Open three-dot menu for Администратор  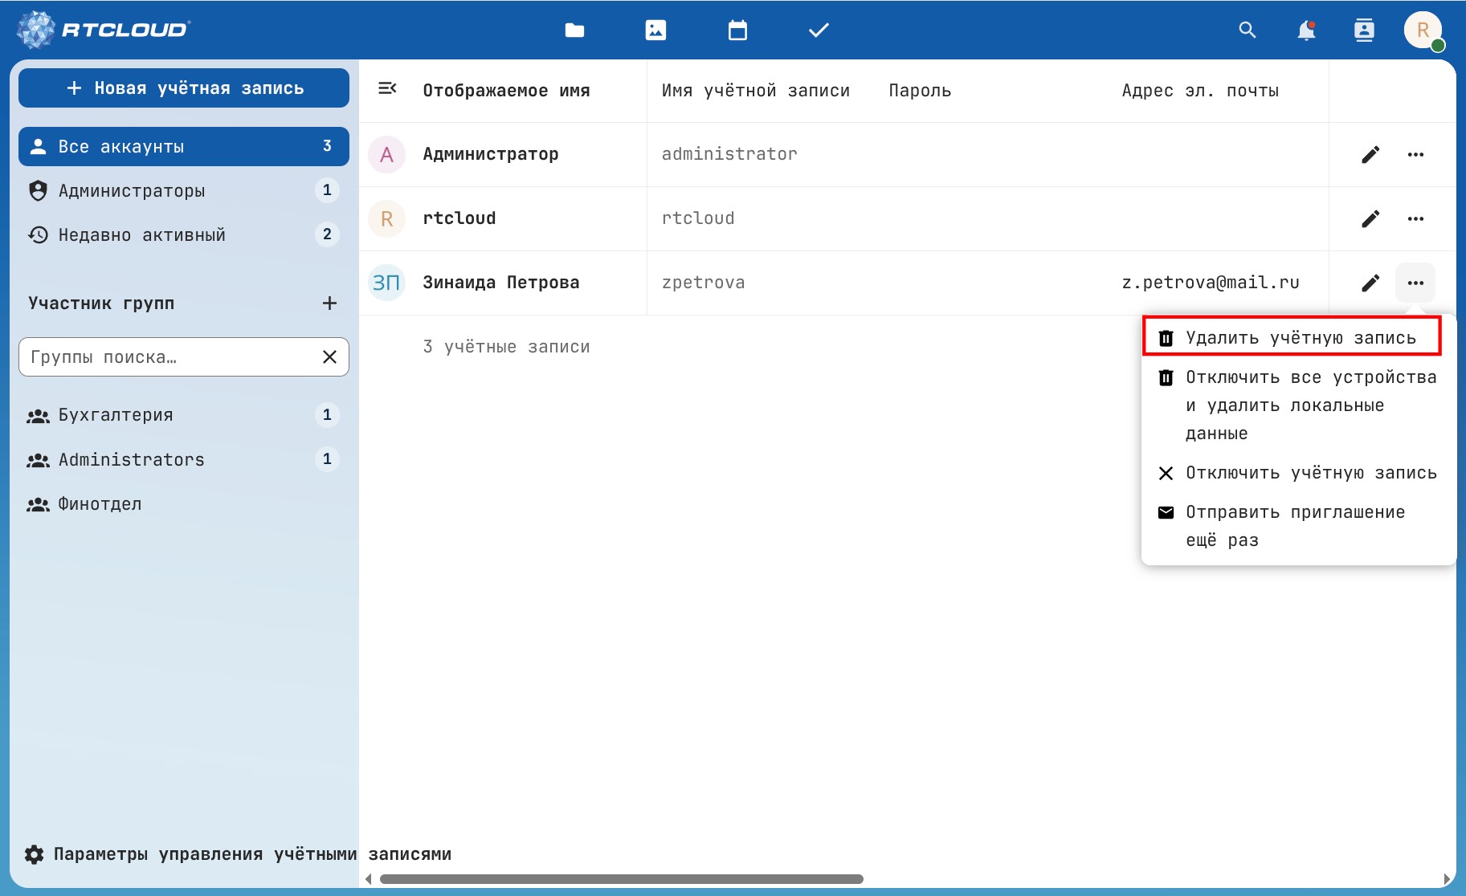click(x=1415, y=154)
